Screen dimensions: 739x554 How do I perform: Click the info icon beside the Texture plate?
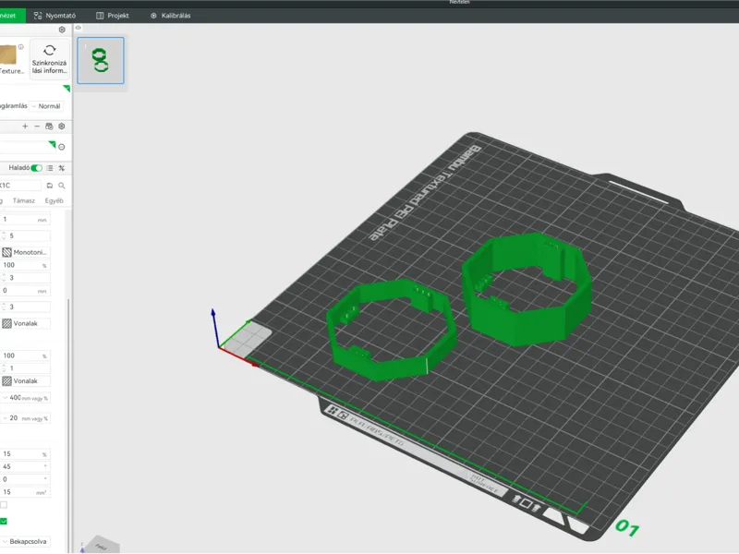20,47
